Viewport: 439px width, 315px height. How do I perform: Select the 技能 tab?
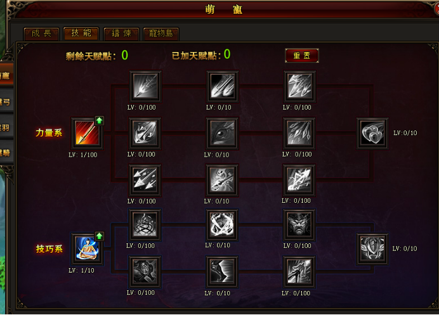click(x=81, y=34)
